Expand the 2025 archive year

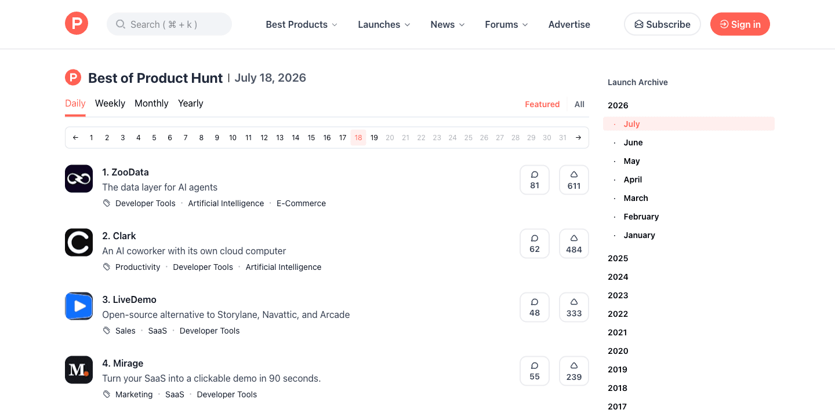click(618, 258)
